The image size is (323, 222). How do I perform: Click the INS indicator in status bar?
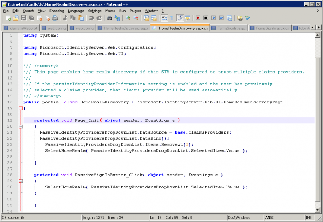click(x=308, y=217)
